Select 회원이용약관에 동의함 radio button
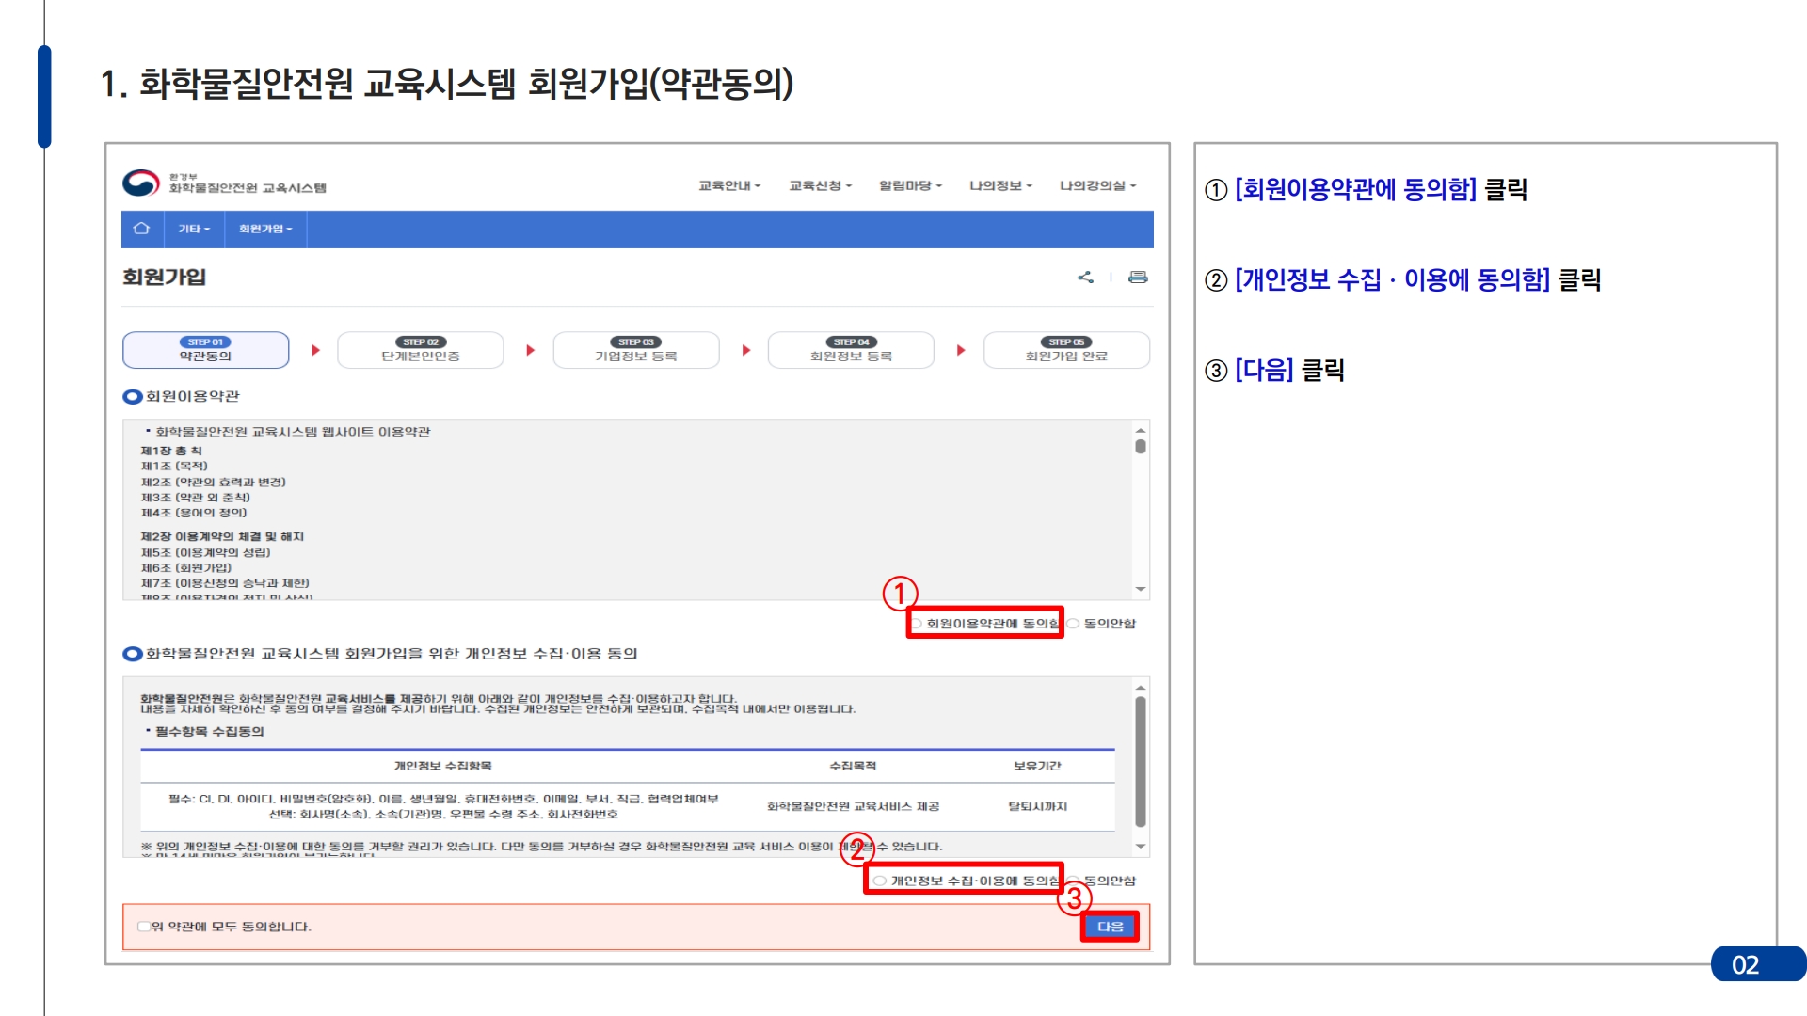Screen dimensions: 1807x1016 (917, 624)
